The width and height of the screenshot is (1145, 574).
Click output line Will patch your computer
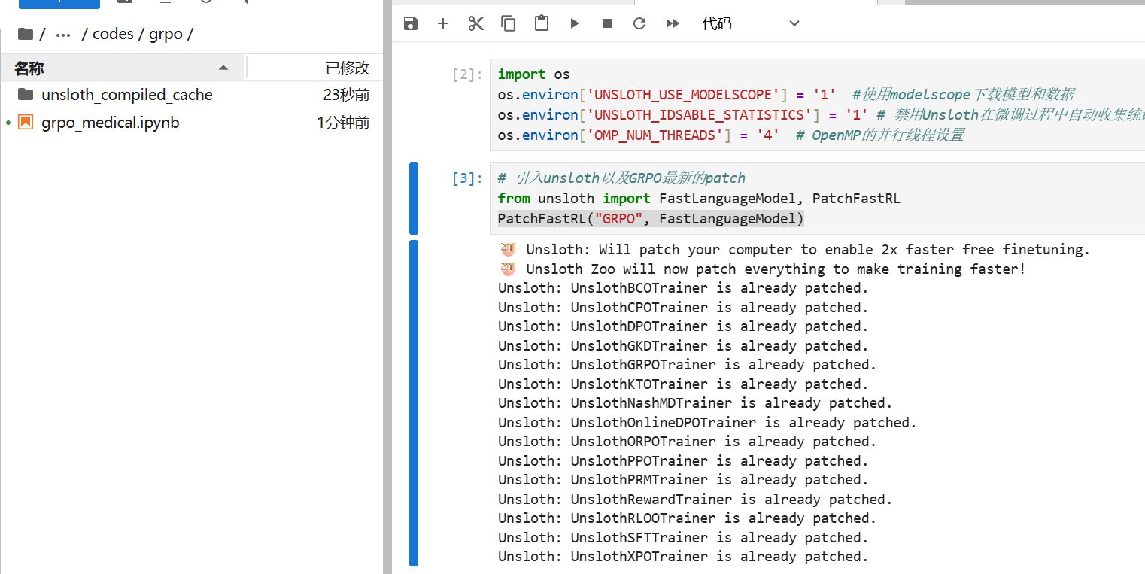coord(794,250)
